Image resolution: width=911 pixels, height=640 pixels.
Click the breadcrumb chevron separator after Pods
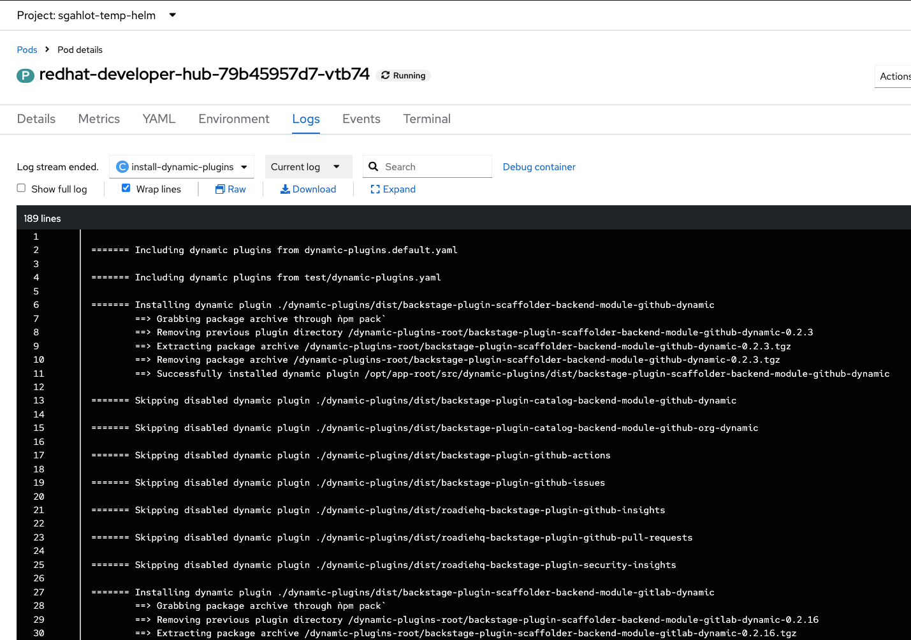click(47, 49)
